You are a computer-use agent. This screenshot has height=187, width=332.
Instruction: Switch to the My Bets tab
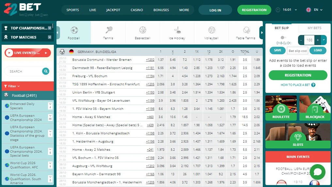click(314, 28)
